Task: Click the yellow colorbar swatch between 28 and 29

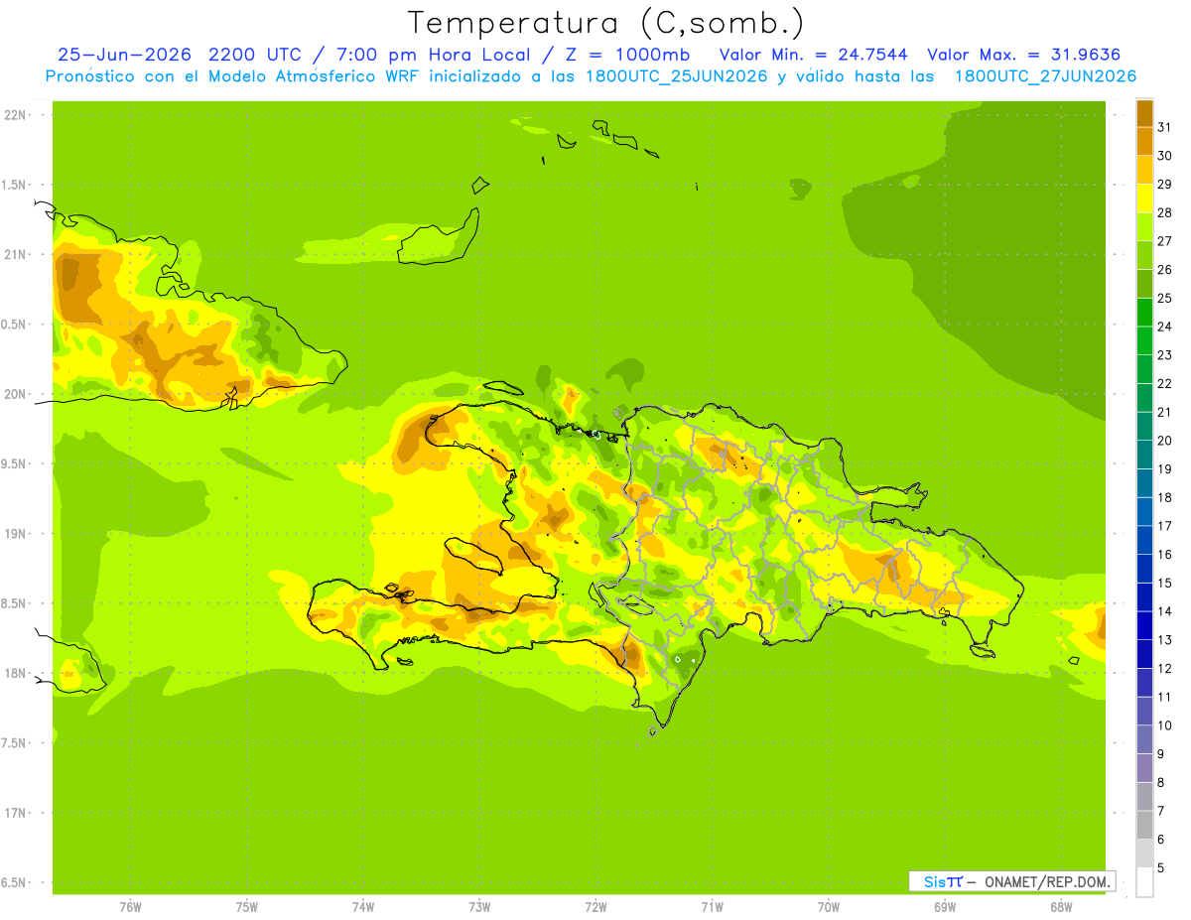Action: (1144, 198)
